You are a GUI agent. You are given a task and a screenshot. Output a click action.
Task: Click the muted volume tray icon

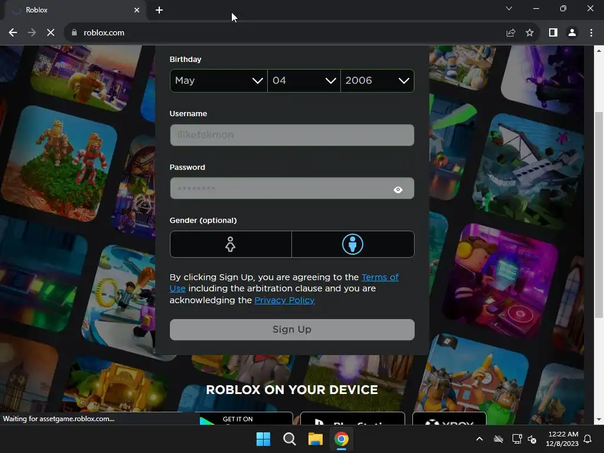tap(532, 439)
